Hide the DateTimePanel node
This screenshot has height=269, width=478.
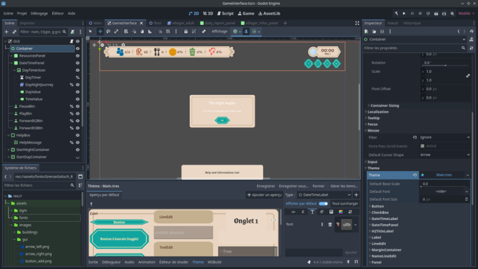click(78, 63)
